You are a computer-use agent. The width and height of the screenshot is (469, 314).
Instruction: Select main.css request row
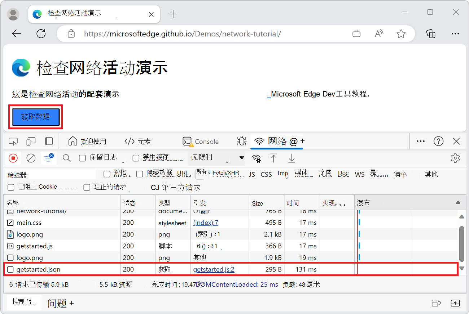coord(231,223)
